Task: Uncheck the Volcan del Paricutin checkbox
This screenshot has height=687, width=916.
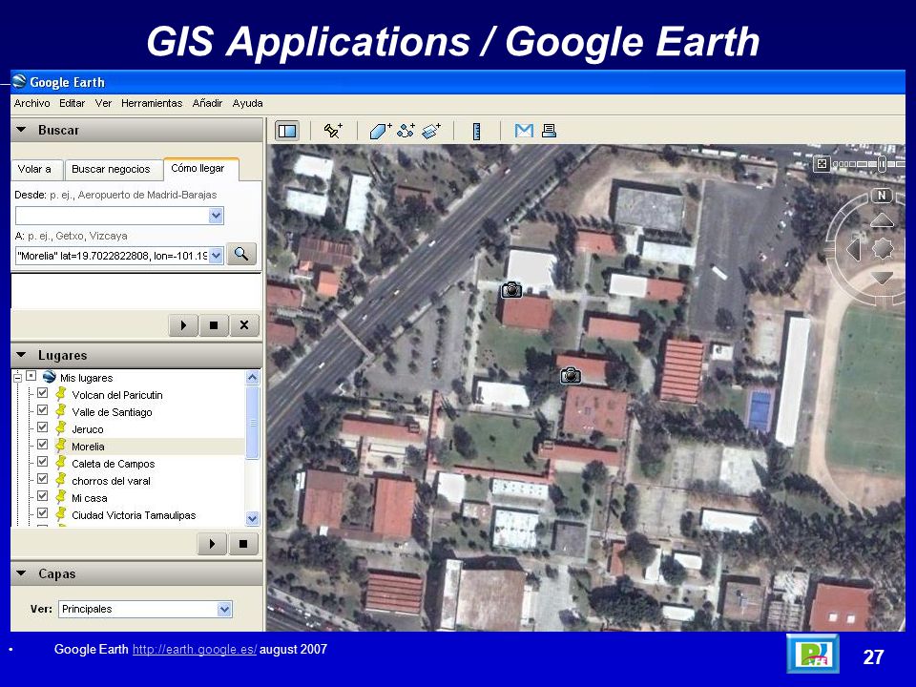Action: click(42, 393)
